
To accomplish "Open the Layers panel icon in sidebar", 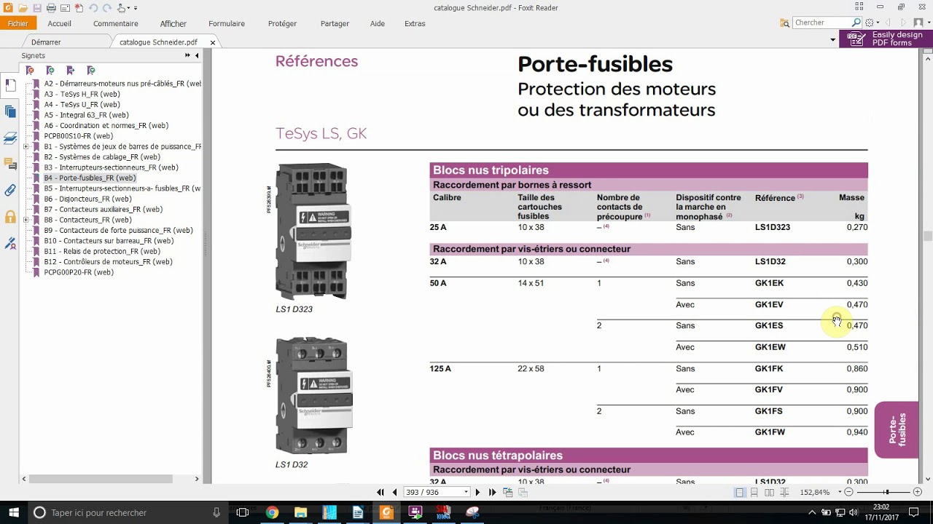I will [x=10, y=138].
